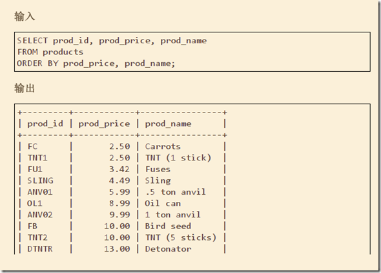Click the ANV01 product id

[x=40, y=192]
